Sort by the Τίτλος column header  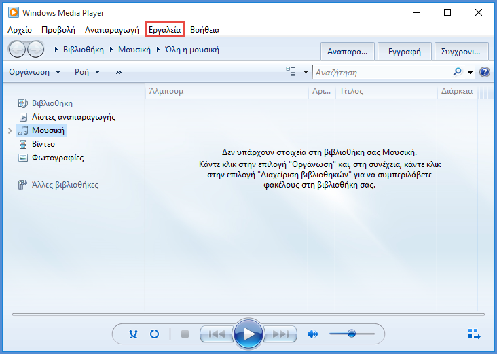tap(386, 91)
